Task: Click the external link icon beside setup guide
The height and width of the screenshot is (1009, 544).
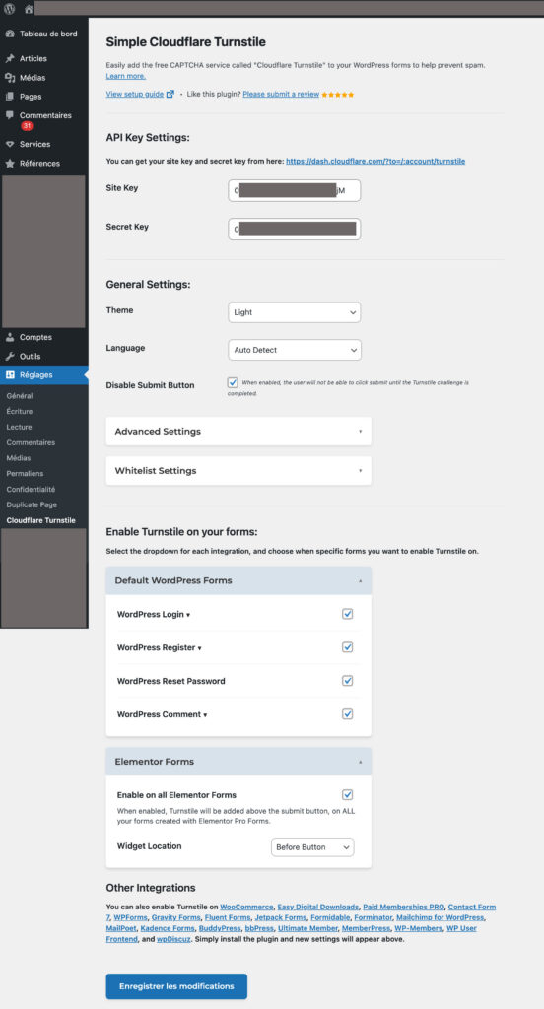Action: pos(170,94)
